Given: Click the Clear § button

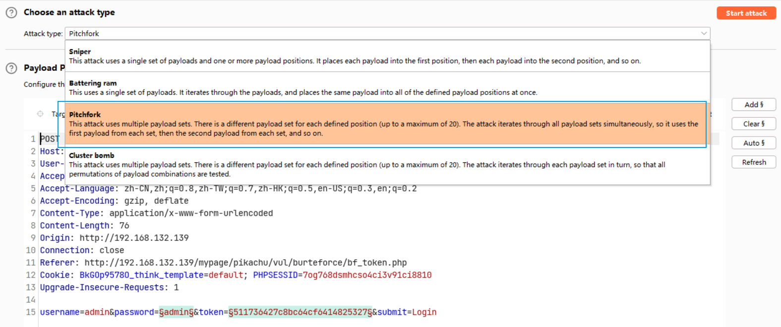Looking at the screenshot, I should tap(753, 124).
